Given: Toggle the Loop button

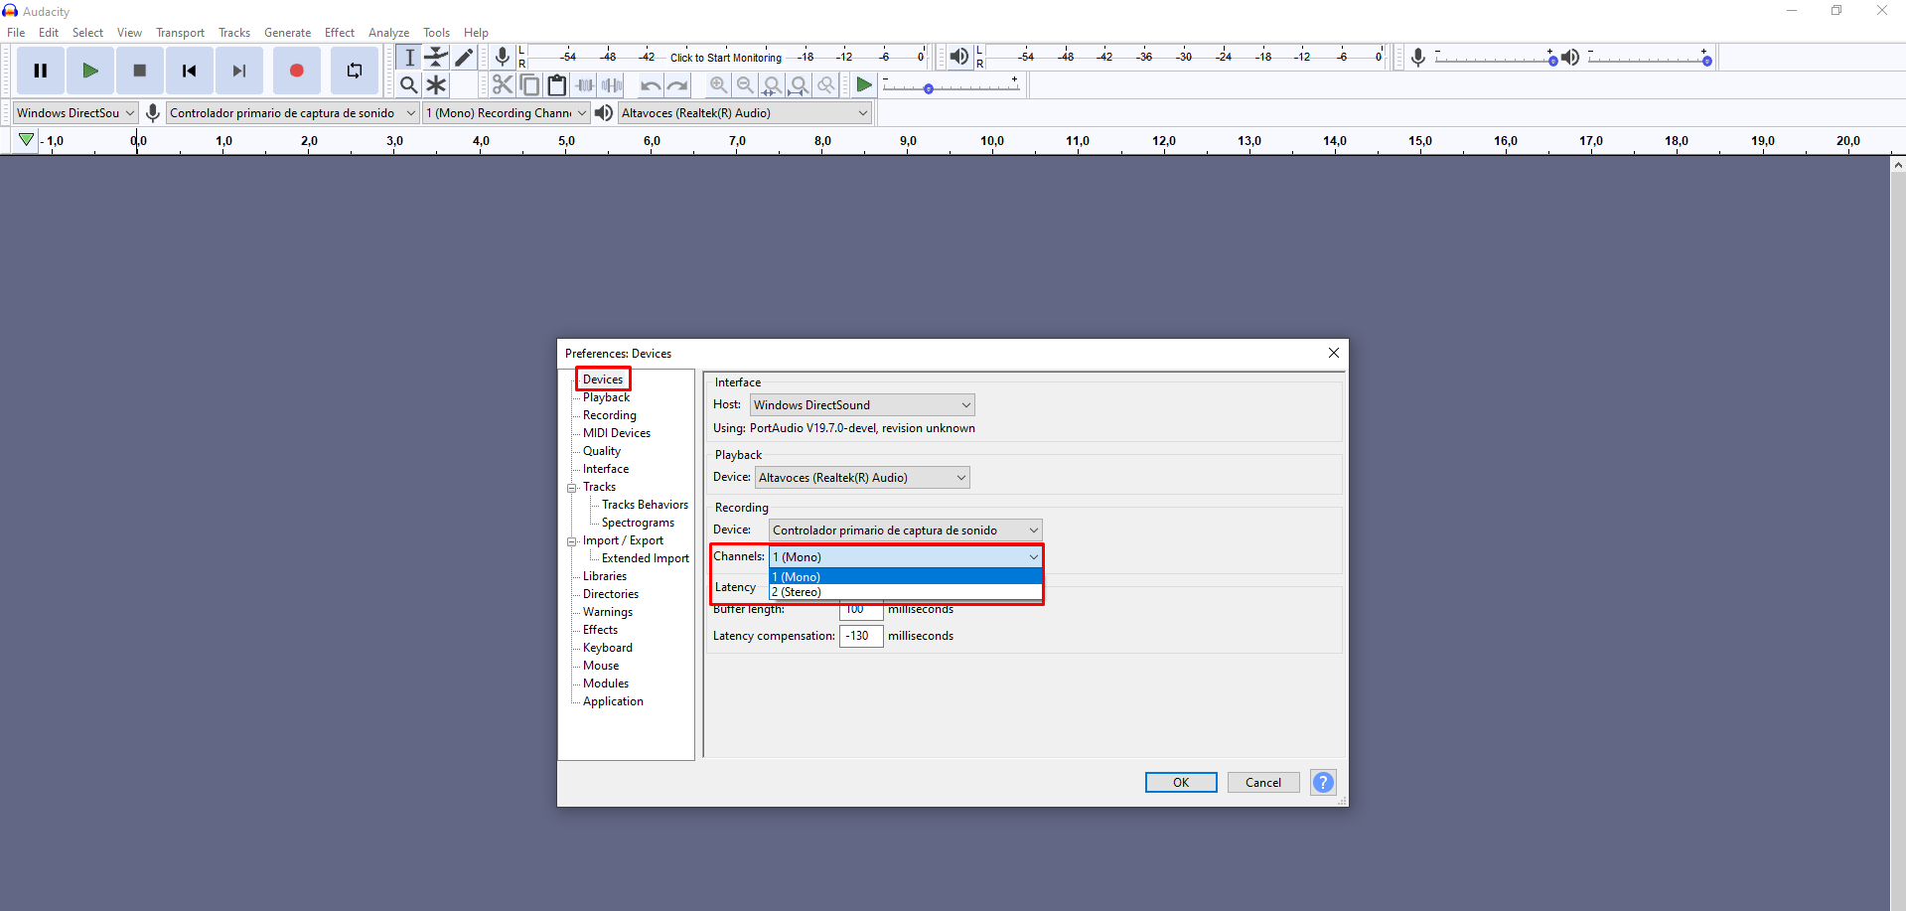Looking at the screenshot, I should (x=355, y=71).
